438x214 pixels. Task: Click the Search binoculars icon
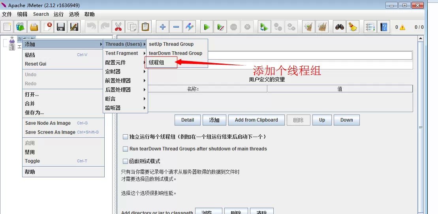pos(340,27)
